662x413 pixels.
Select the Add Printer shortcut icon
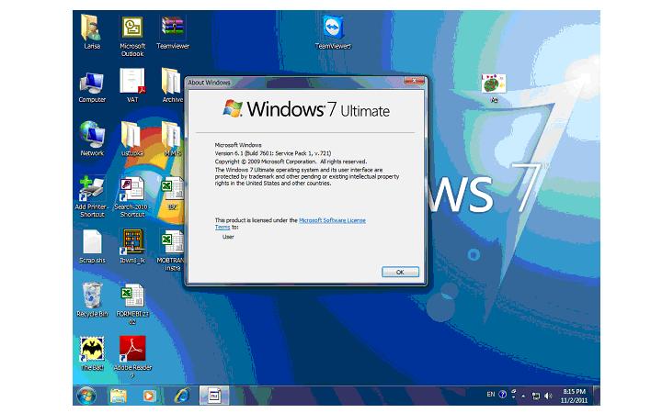(92, 196)
